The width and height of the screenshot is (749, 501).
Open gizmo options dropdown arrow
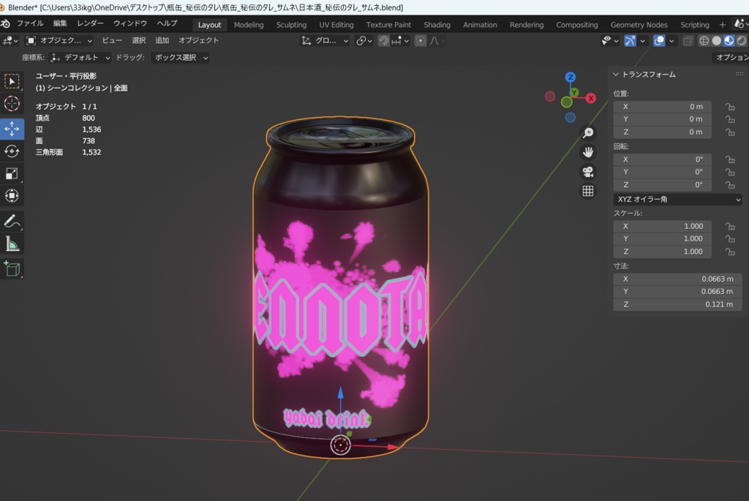pos(642,41)
